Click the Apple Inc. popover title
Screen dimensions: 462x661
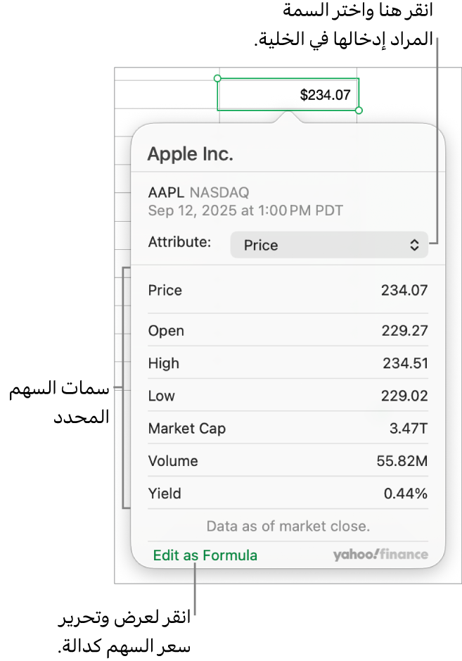tap(190, 153)
